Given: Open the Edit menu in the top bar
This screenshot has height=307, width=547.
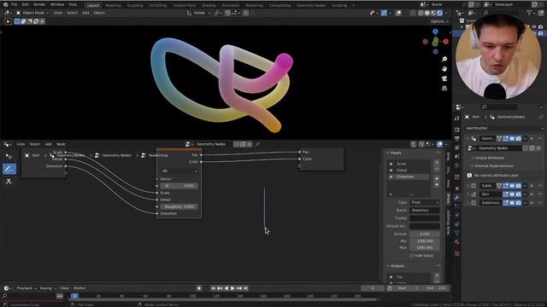Looking at the screenshot, I should (26, 4).
